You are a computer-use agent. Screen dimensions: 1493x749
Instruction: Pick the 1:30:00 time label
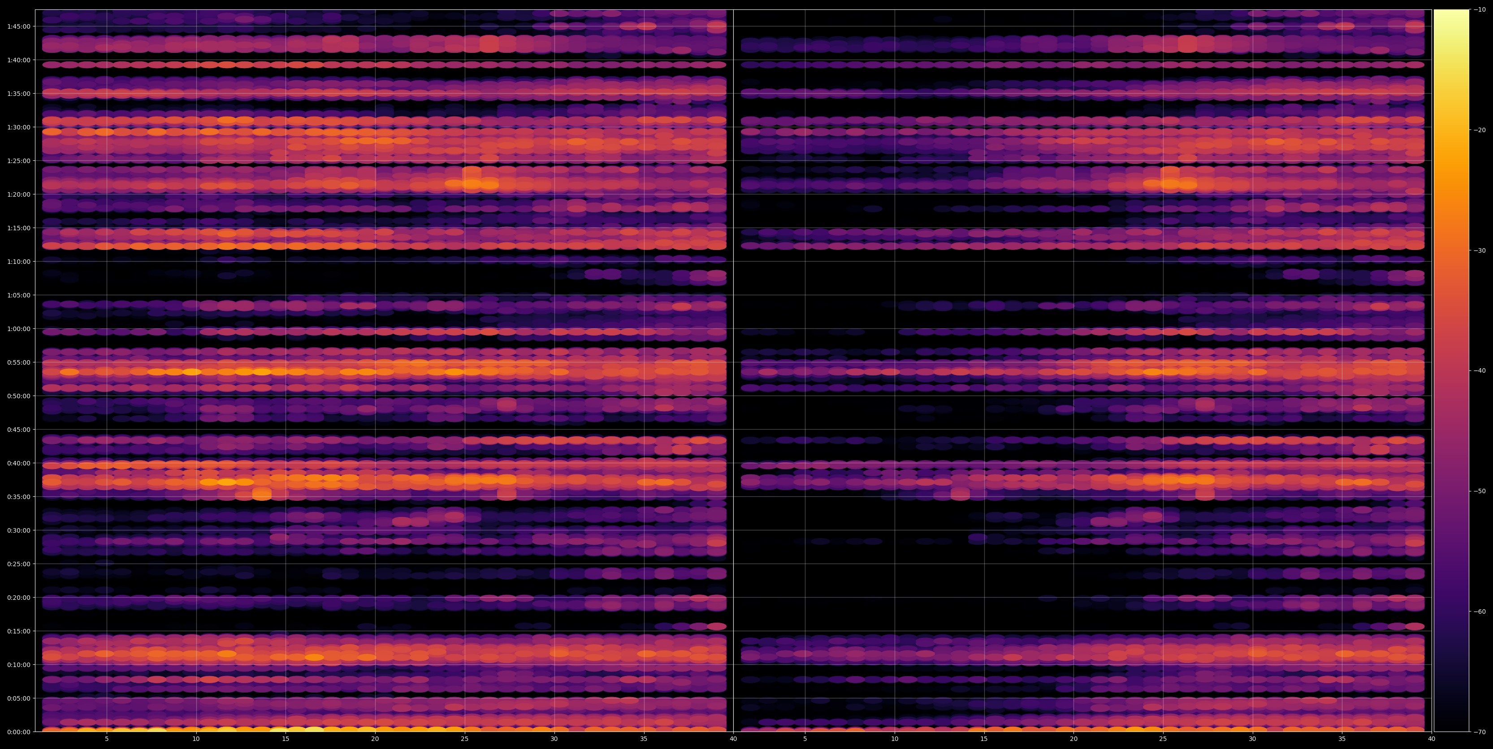click(x=19, y=127)
